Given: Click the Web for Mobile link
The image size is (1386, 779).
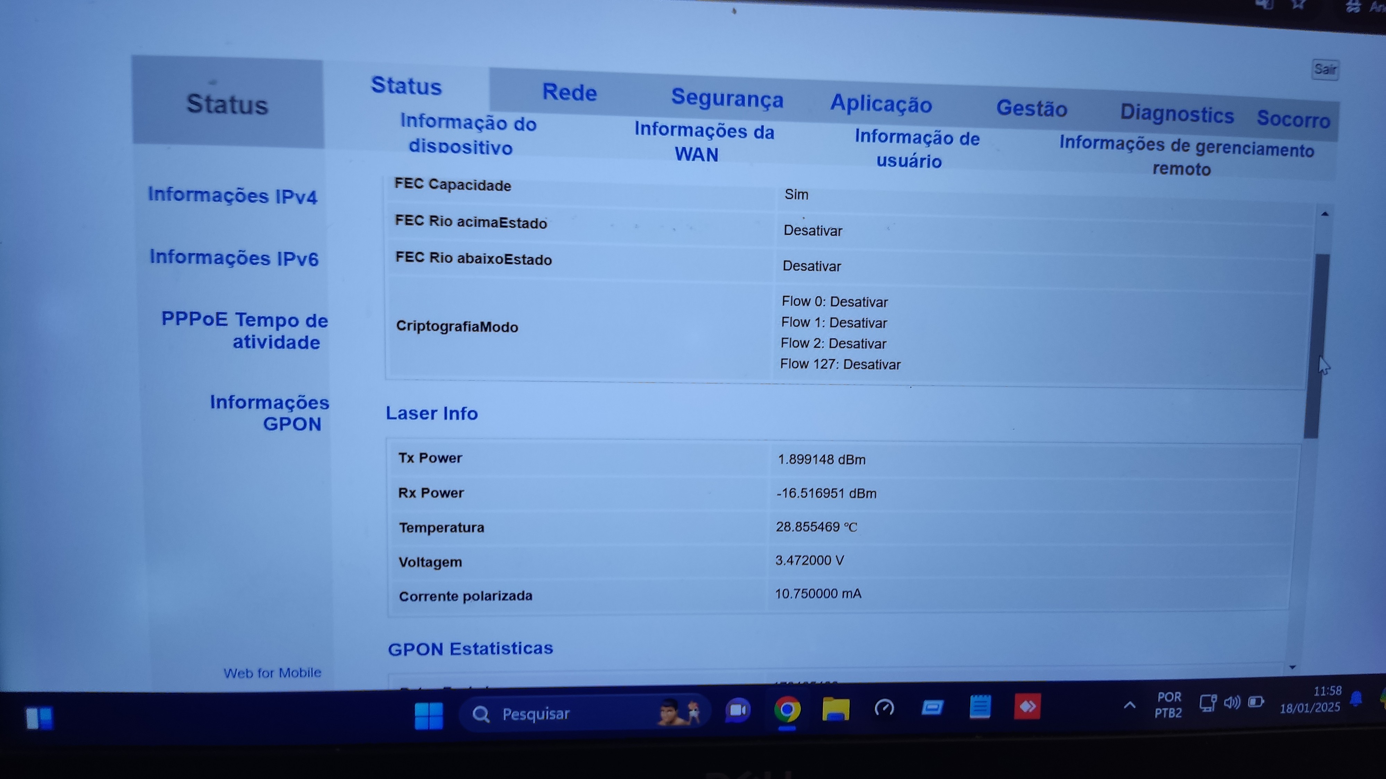Looking at the screenshot, I should (272, 673).
